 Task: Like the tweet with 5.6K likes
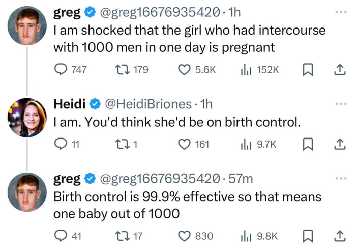[x=185, y=70]
